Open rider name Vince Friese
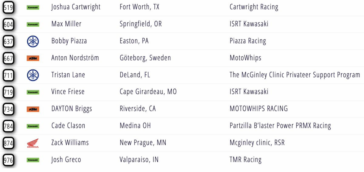This screenshot has width=364, height=172. (x=68, y=92)
